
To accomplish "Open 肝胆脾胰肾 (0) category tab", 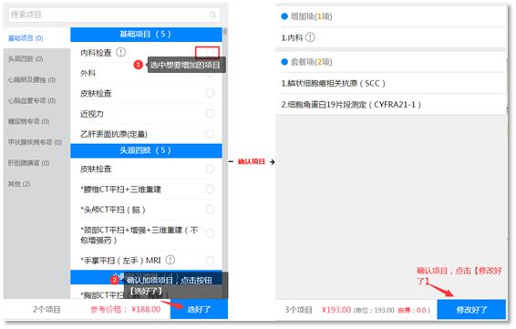I will tap(36, 163).
